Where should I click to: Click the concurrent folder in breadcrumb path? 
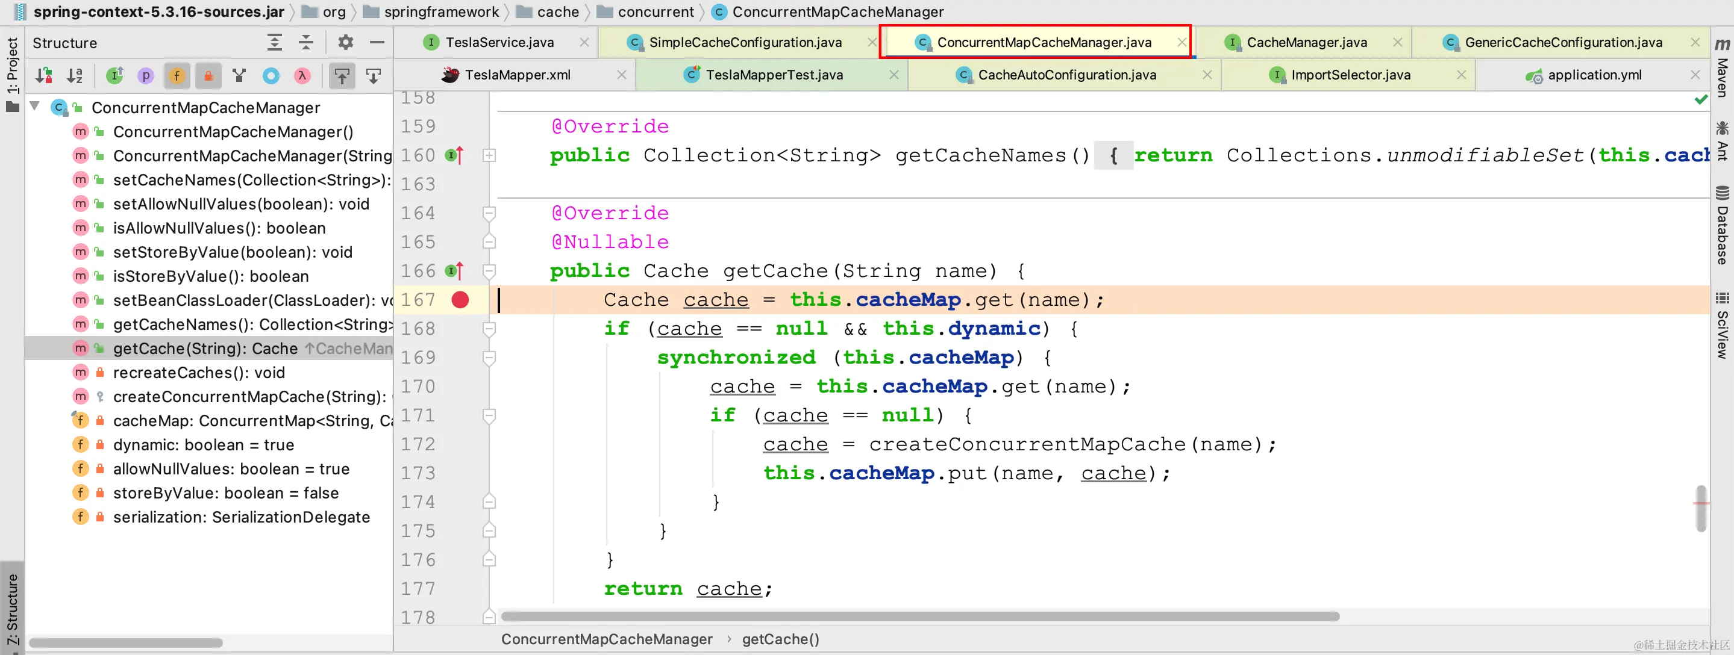(655, 11)
